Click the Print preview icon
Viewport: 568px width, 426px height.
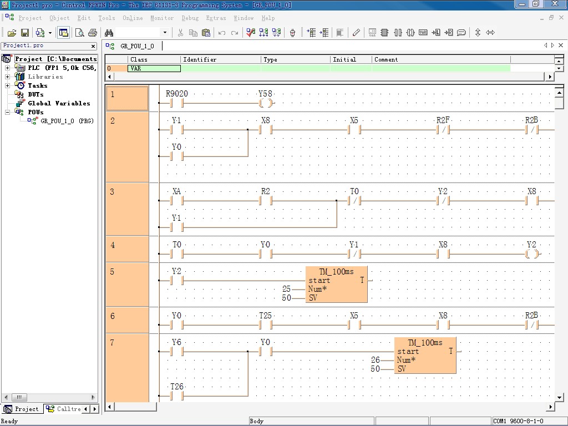coord(80,33)
